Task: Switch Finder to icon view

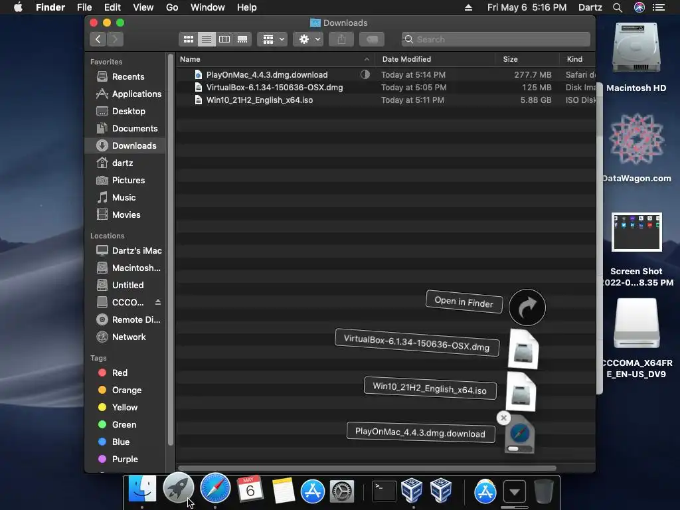Action: click(x=188, y=39)
